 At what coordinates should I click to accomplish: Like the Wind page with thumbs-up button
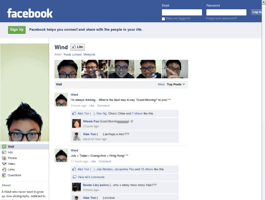(78, 47)
